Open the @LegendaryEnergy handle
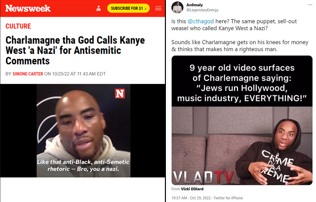 [202, 10]
